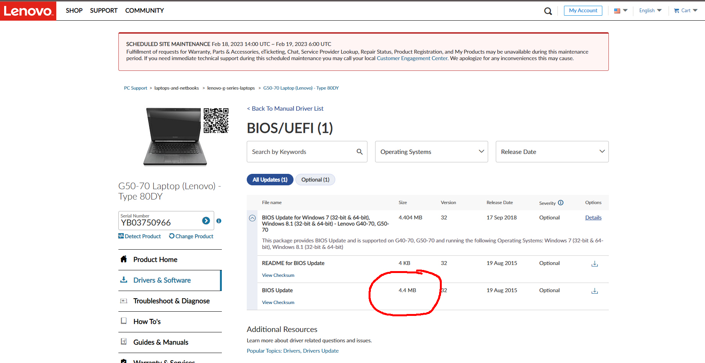The image size is (705, 363).
Task: Open the Details link for BIOS Update
Action: (594, 217)
